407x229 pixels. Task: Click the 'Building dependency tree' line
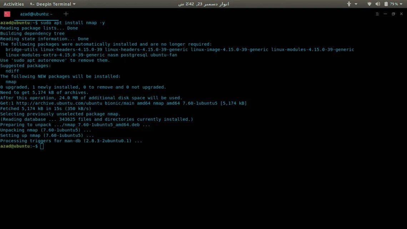pyautogui.click(x=32, y=34)
